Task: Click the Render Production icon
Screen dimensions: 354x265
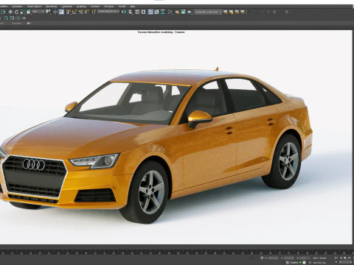Action: (x=190, y=12)
